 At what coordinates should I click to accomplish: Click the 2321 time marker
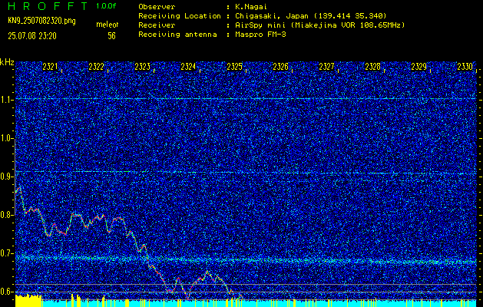[50, 67]
